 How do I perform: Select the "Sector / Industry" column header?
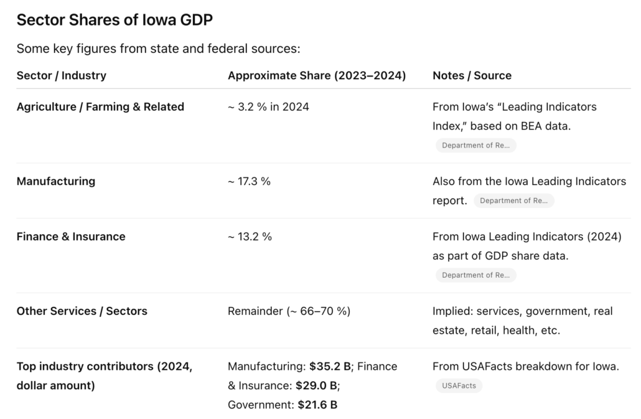click(x=61, y=75)
